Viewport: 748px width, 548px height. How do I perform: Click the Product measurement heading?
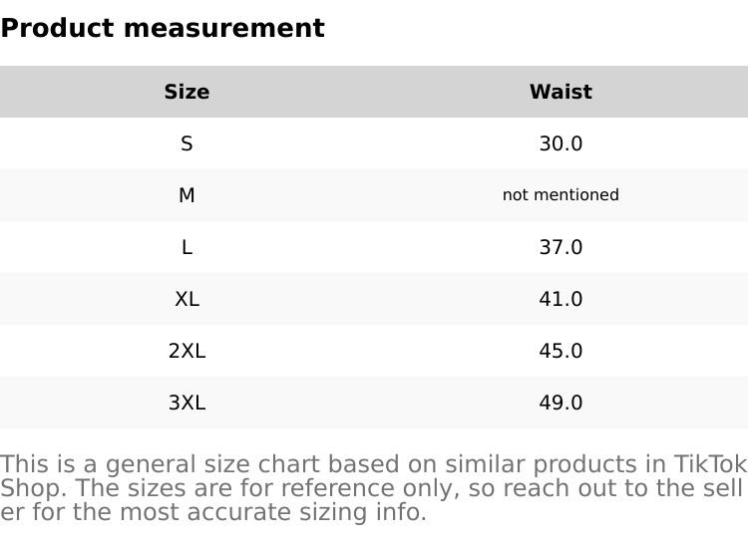(x=162, y=28)
